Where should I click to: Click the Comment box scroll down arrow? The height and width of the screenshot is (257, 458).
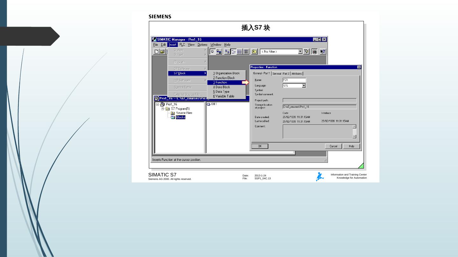355,136
